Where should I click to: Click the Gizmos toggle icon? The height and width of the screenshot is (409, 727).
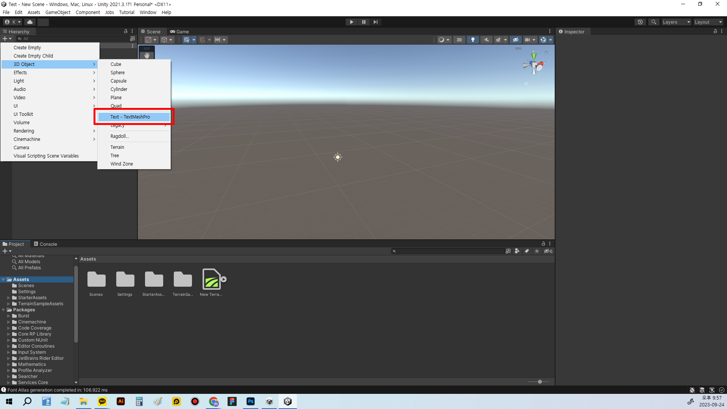pos(543,40)
